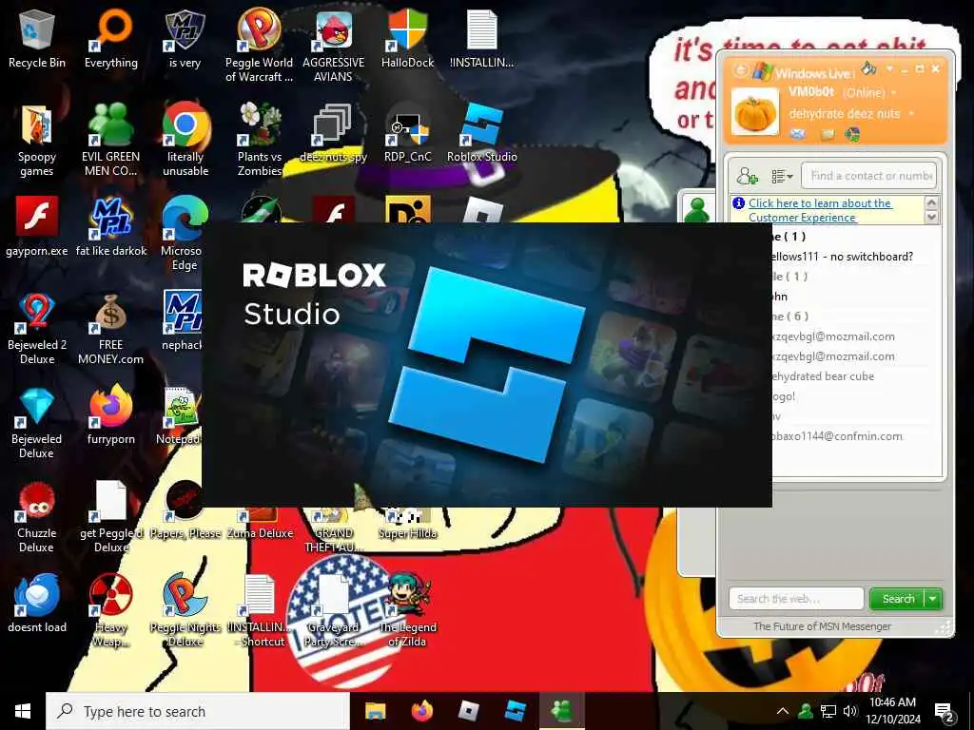The height and width of the screenshot is (730, 974).
Task: Open the Messenger title bar menu arrow
Action: [889, 68]
